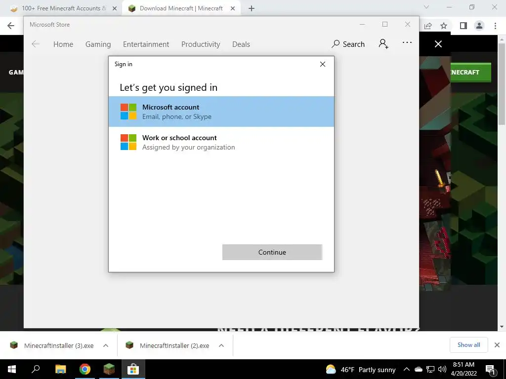Image resolution: width=506 pixels, height=379 pixels.
Task: Close the Microsoft Store window
Action: [408, 25]
